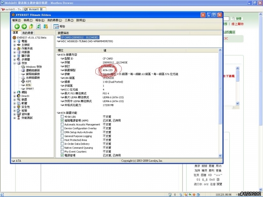Toggle In-Order Data Delivery checkbox
The width and height of the screenshot is (263, 197).
pyautogui.click(x=62, y=144)
